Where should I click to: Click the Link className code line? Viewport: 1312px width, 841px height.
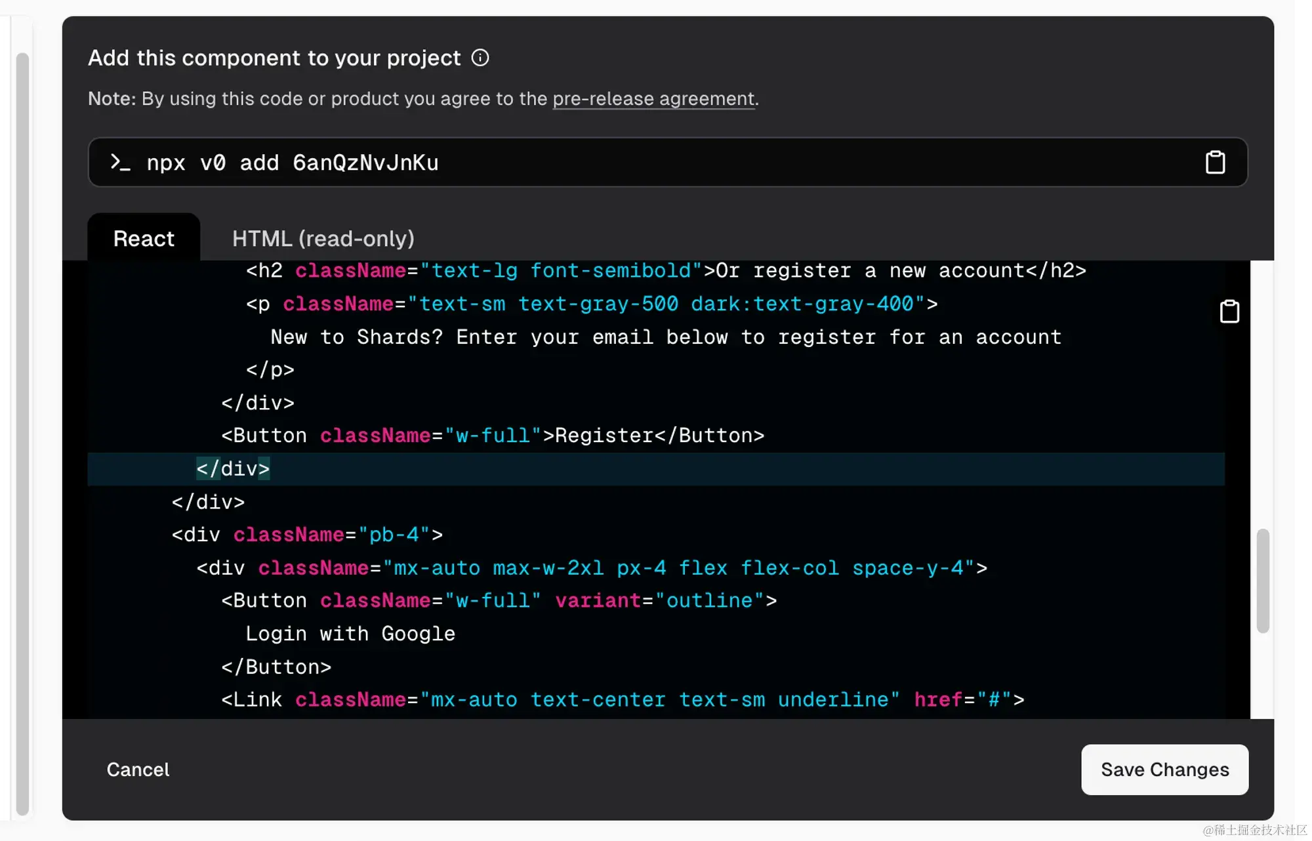623,700
